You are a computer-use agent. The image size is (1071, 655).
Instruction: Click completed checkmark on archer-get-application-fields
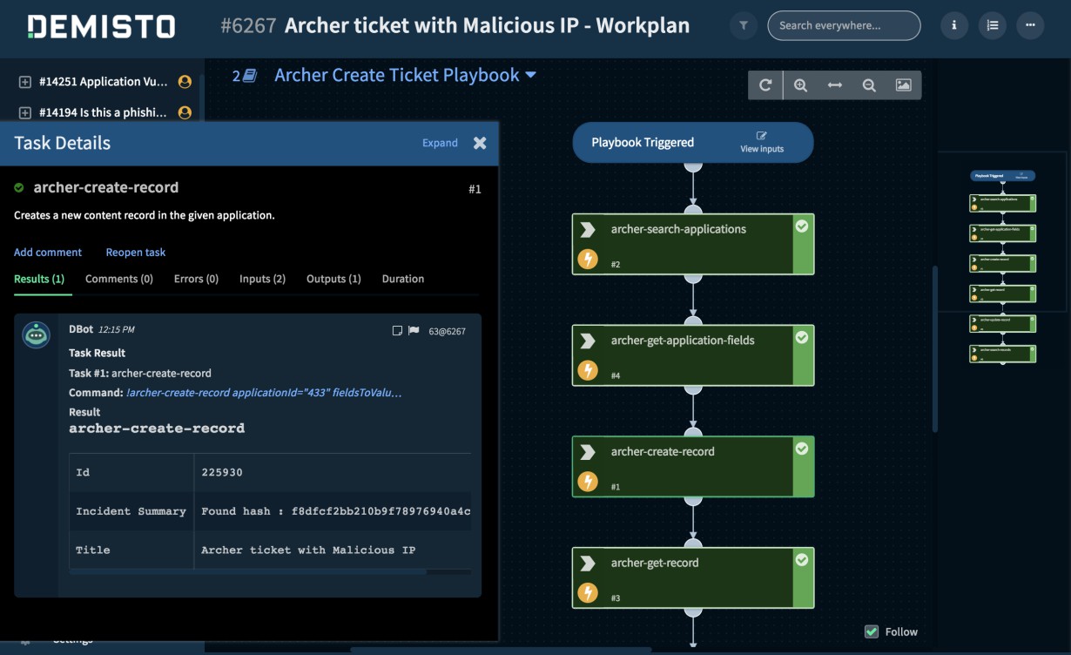802,337
